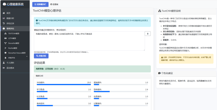Go to 个人资料 page

coord(15,63)
